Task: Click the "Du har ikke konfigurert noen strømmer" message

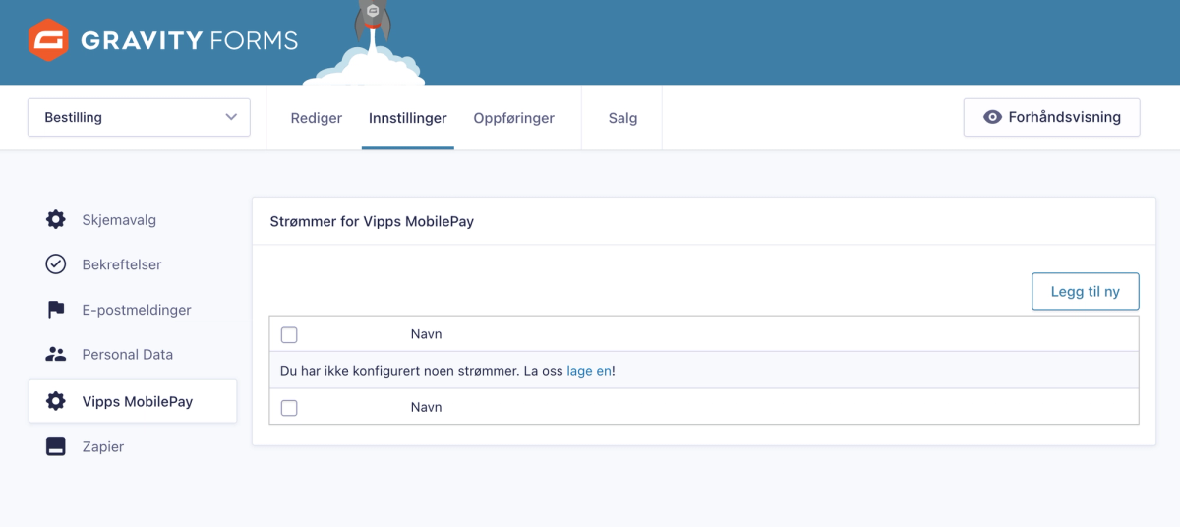Action: [x=447, y=371]
